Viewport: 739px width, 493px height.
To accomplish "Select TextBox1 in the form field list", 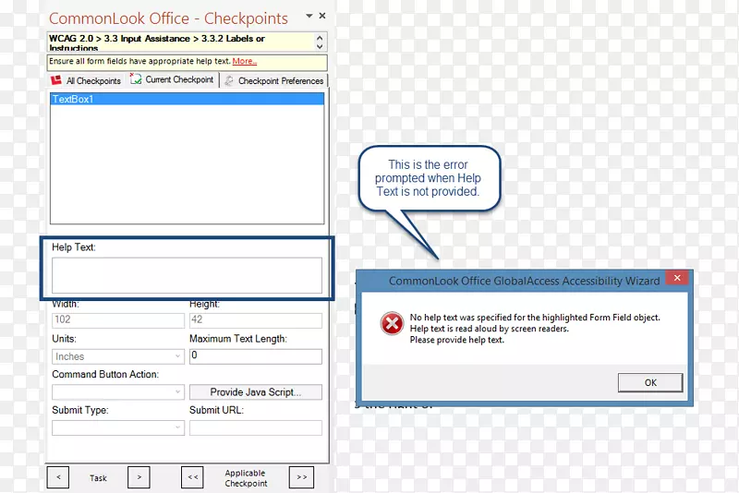I will 188,99.
